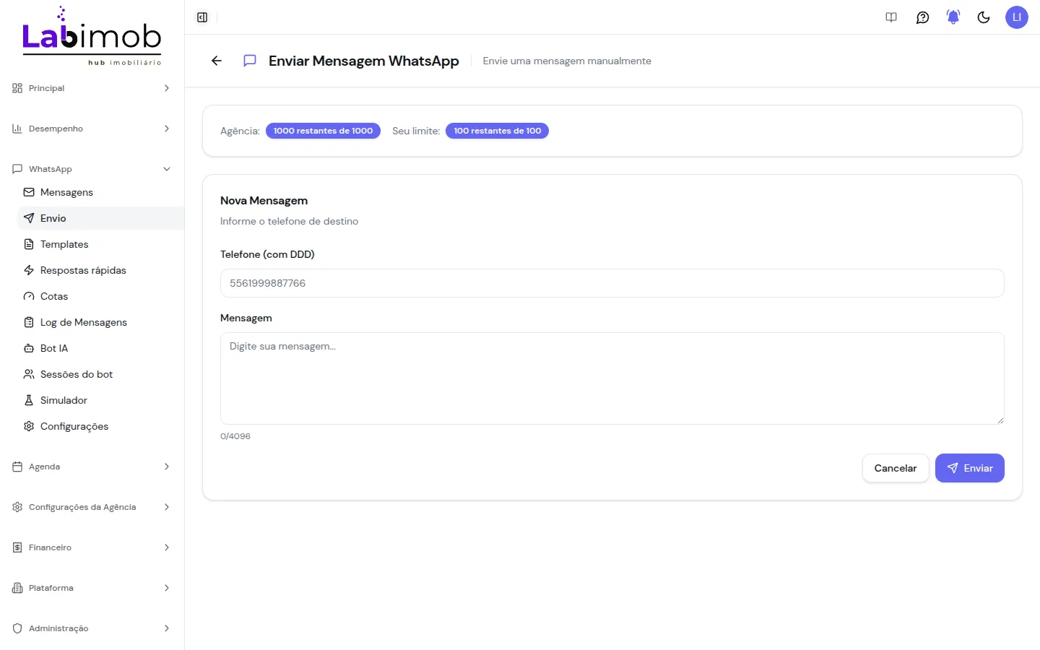Click the Labimob logo
Viewport: 1040px width, 650px height.
[x=92, y=36]
